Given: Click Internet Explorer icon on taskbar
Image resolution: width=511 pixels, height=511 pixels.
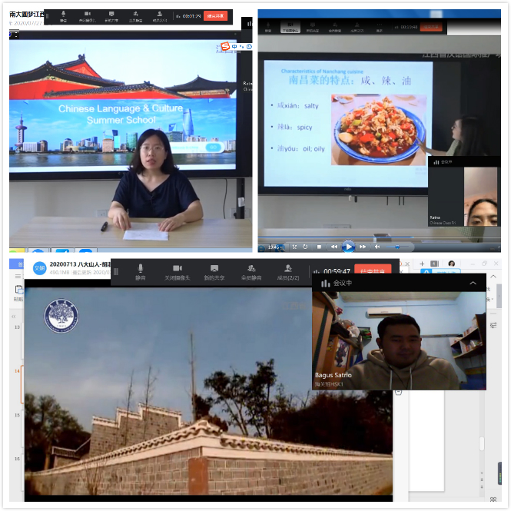Looking at the screenshot, I should 262,248.
